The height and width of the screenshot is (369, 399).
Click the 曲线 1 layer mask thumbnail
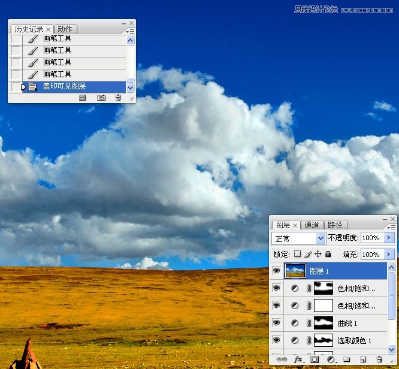click(x=324, y=323)
